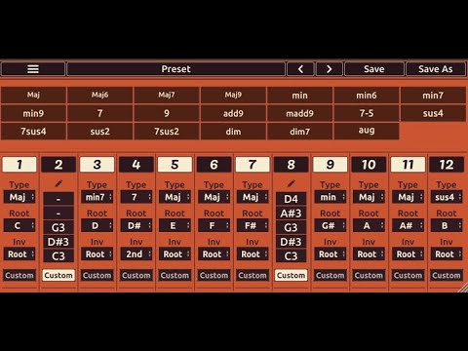Select the madd9 chord type

299,113
